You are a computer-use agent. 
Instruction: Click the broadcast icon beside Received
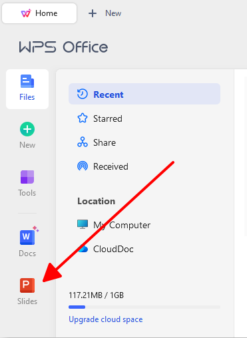click(x=83, y=166)
